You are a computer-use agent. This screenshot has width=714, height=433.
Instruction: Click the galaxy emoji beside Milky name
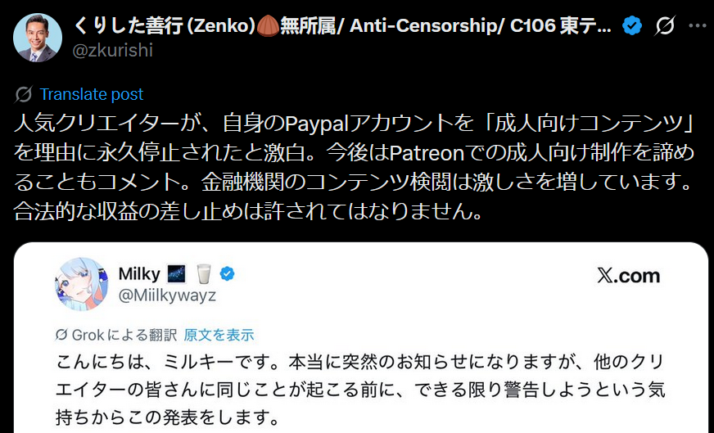click(x=177, y=274)
